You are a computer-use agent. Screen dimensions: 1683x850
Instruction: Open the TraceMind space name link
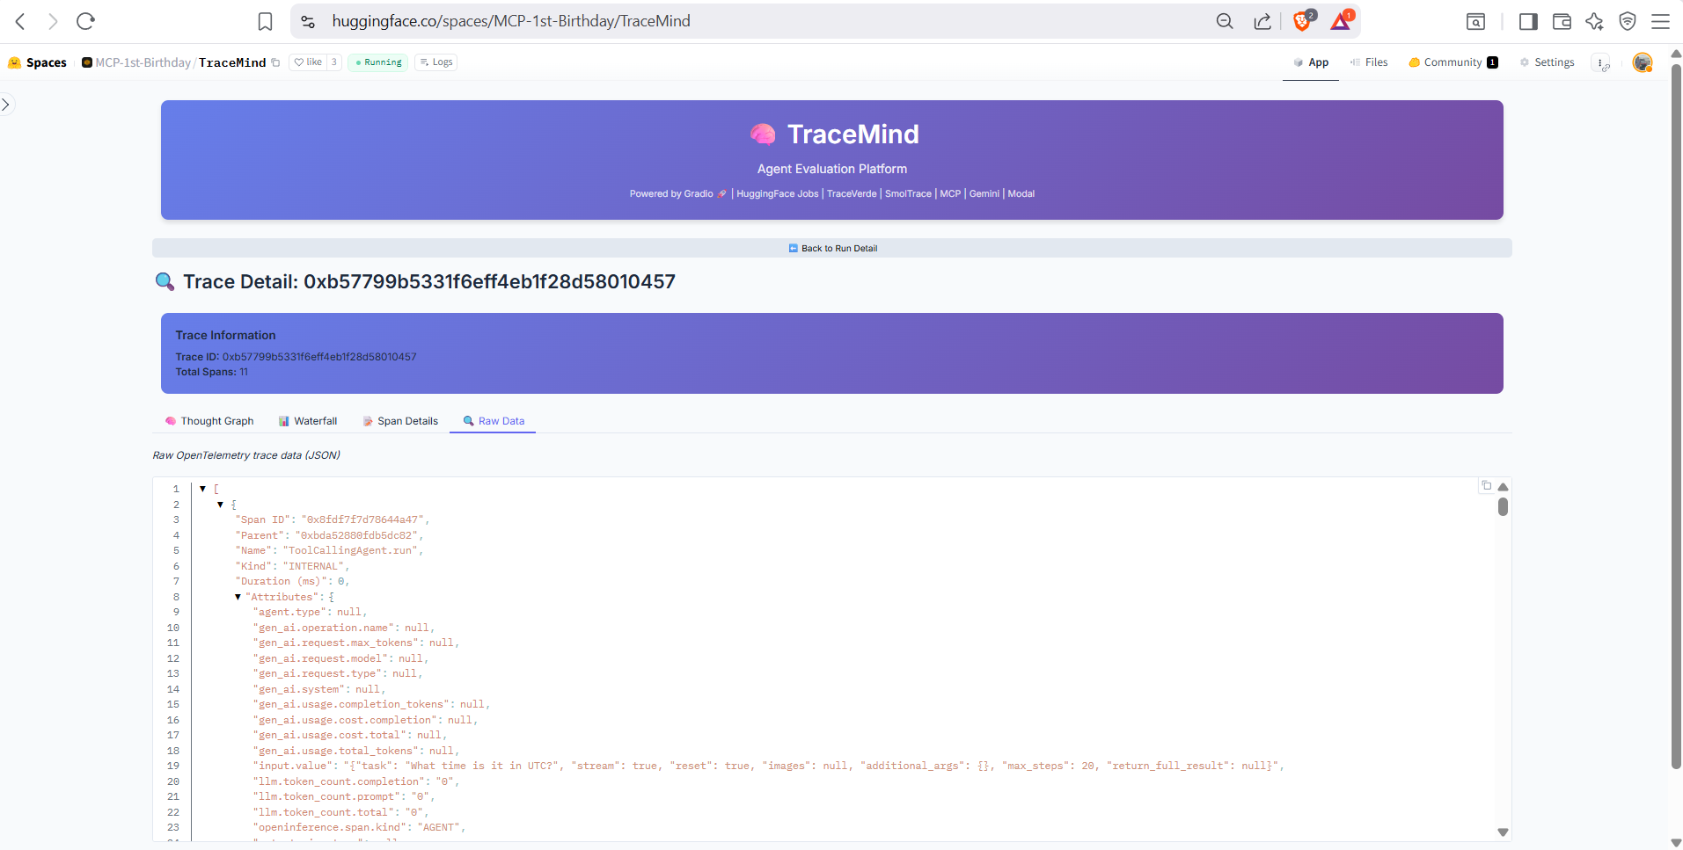(232, 62)
